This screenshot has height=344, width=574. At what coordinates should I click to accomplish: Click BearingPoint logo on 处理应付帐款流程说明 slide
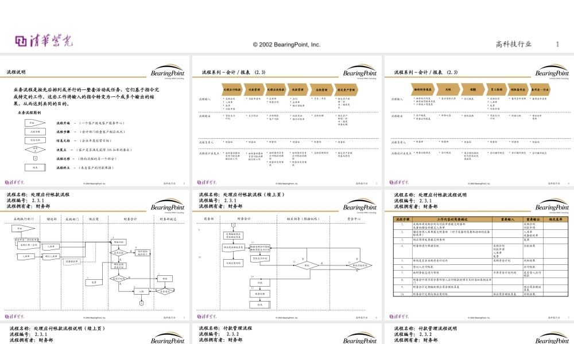(x=552, y=206)
